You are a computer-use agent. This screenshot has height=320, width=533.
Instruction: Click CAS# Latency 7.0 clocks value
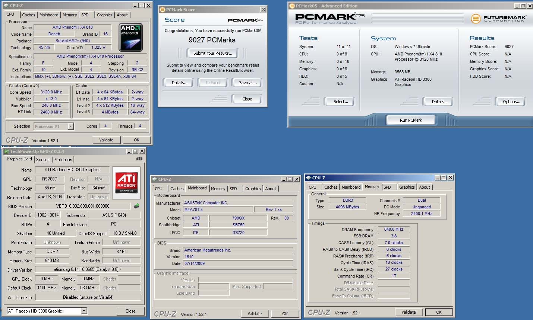pyautogui.click(x=394, y=243)
